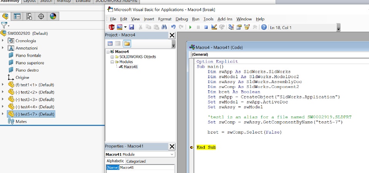Open the (General) object combo box

(x=280, y=55)
